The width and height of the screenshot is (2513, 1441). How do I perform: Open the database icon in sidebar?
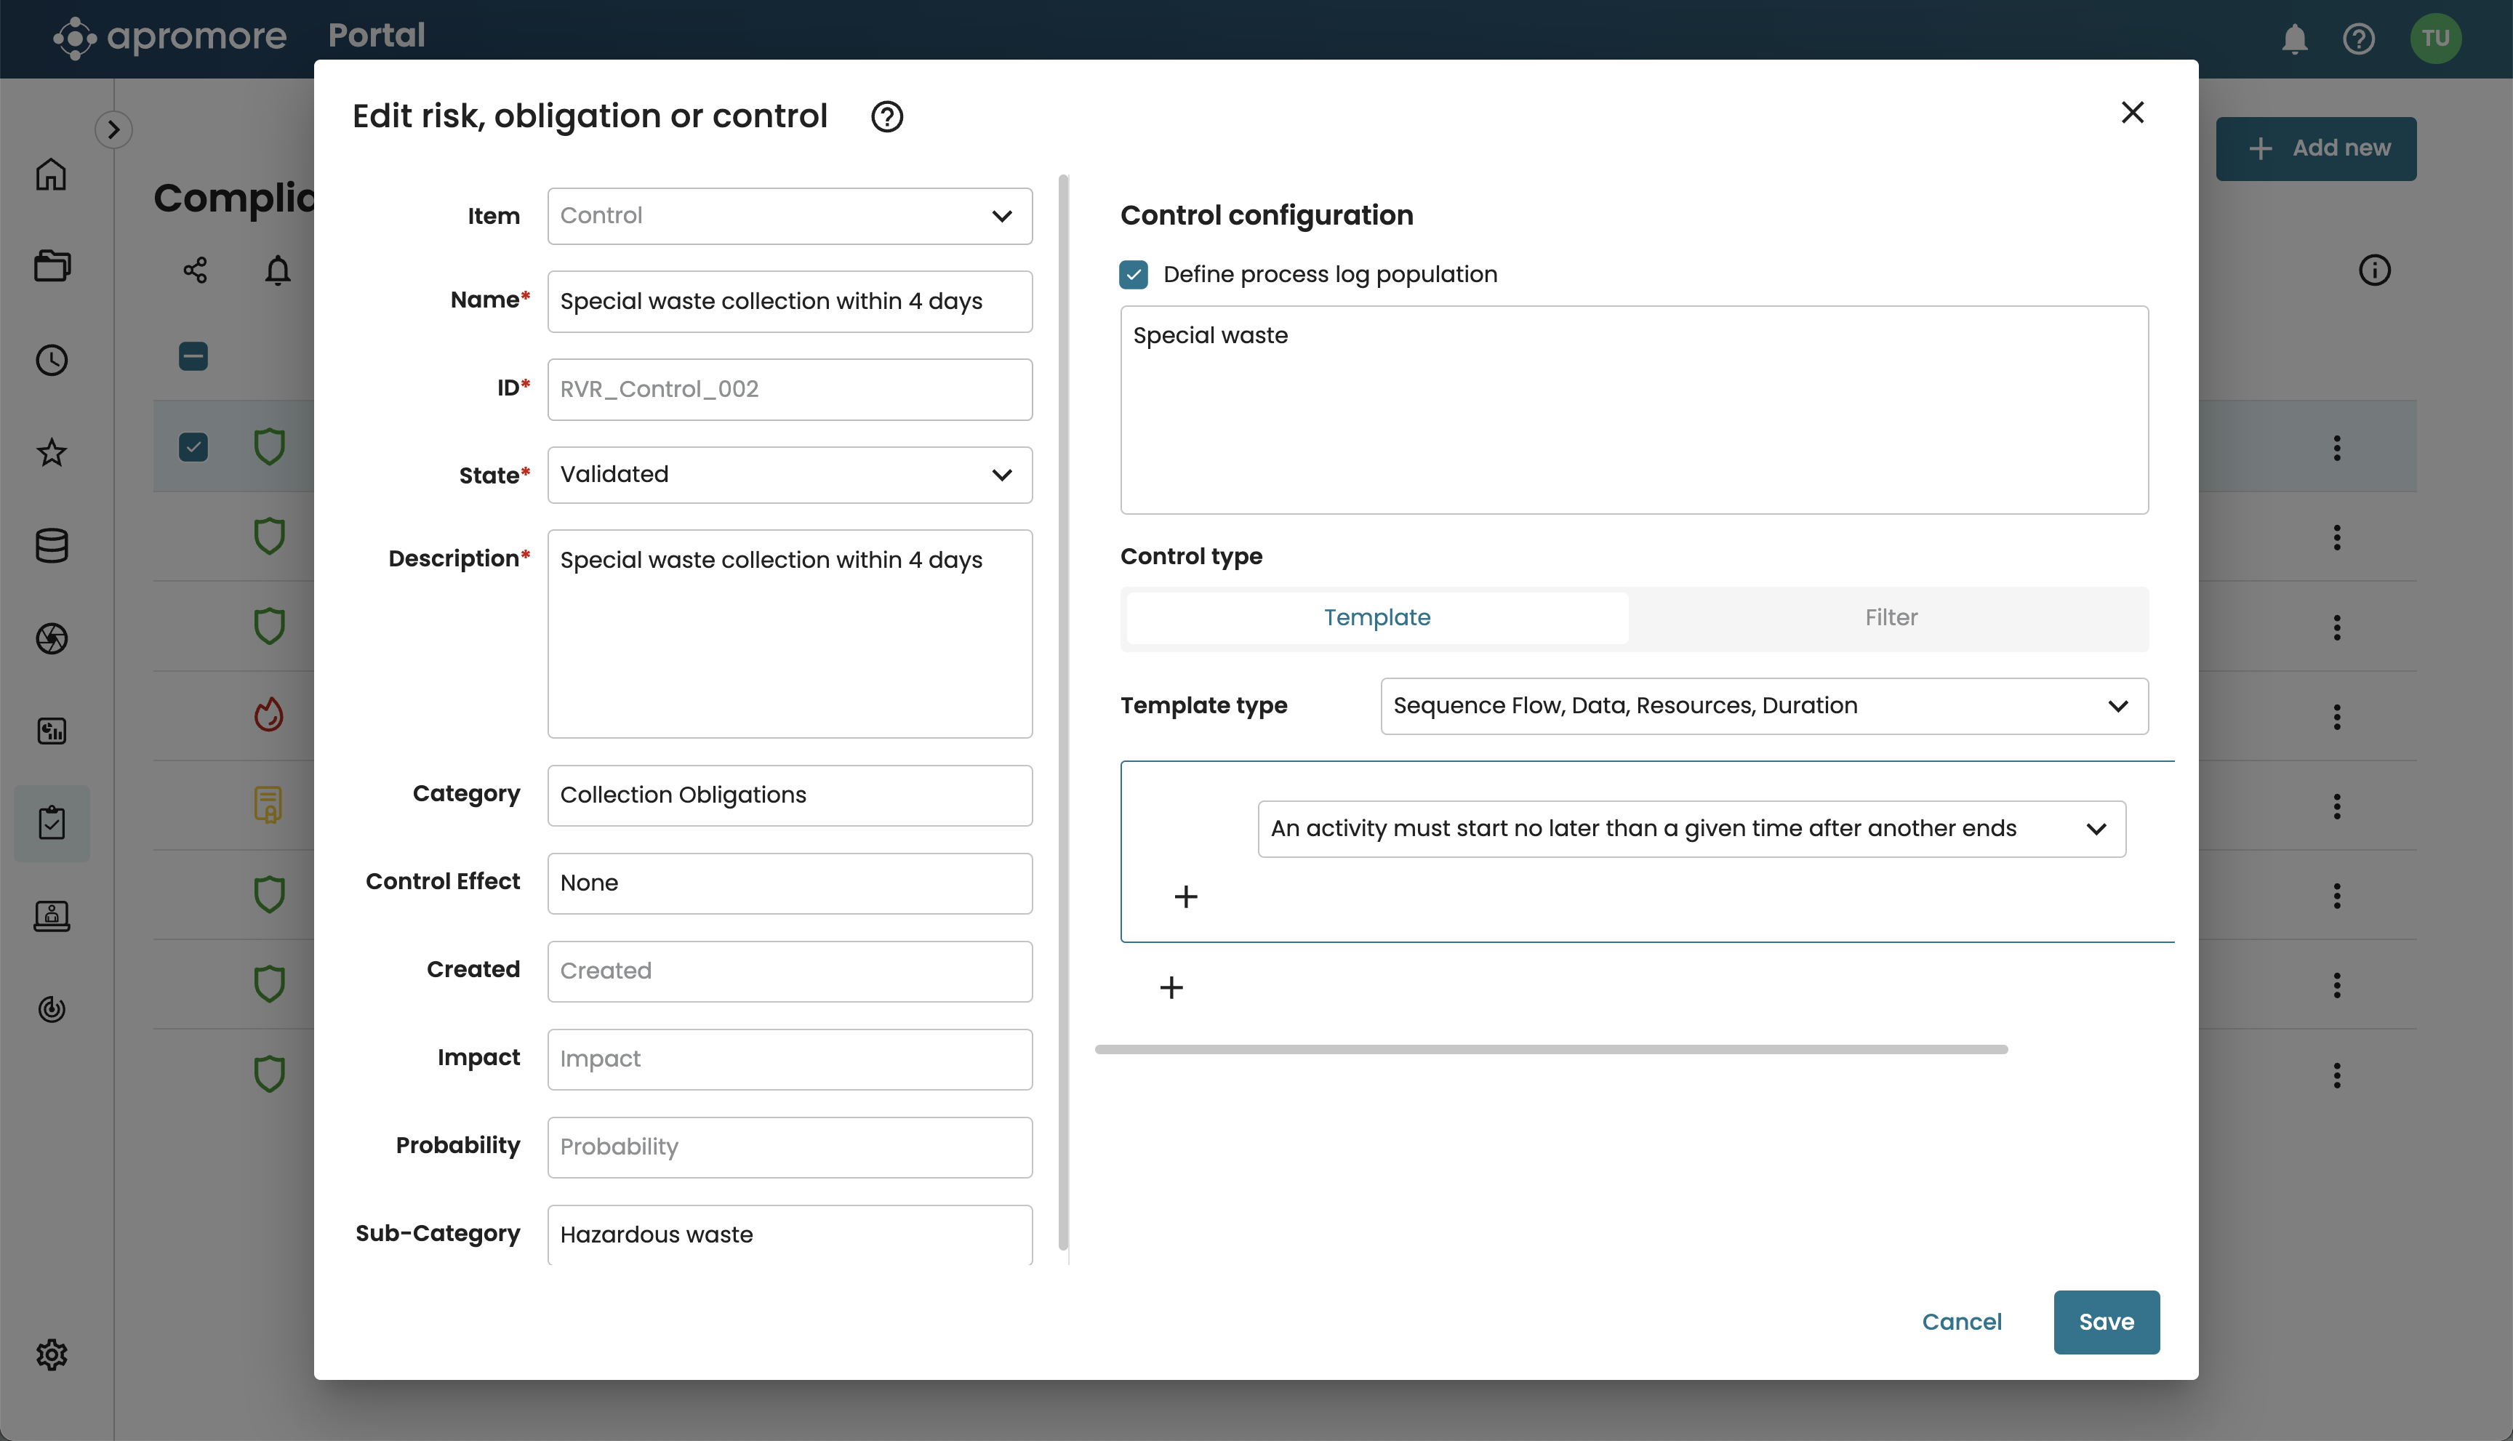click(52, 545)
